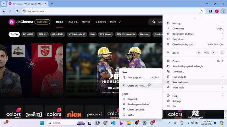Open Visual Studio Code from taskbar
This screenshot has height=127, width=227.
coord(113,123)
